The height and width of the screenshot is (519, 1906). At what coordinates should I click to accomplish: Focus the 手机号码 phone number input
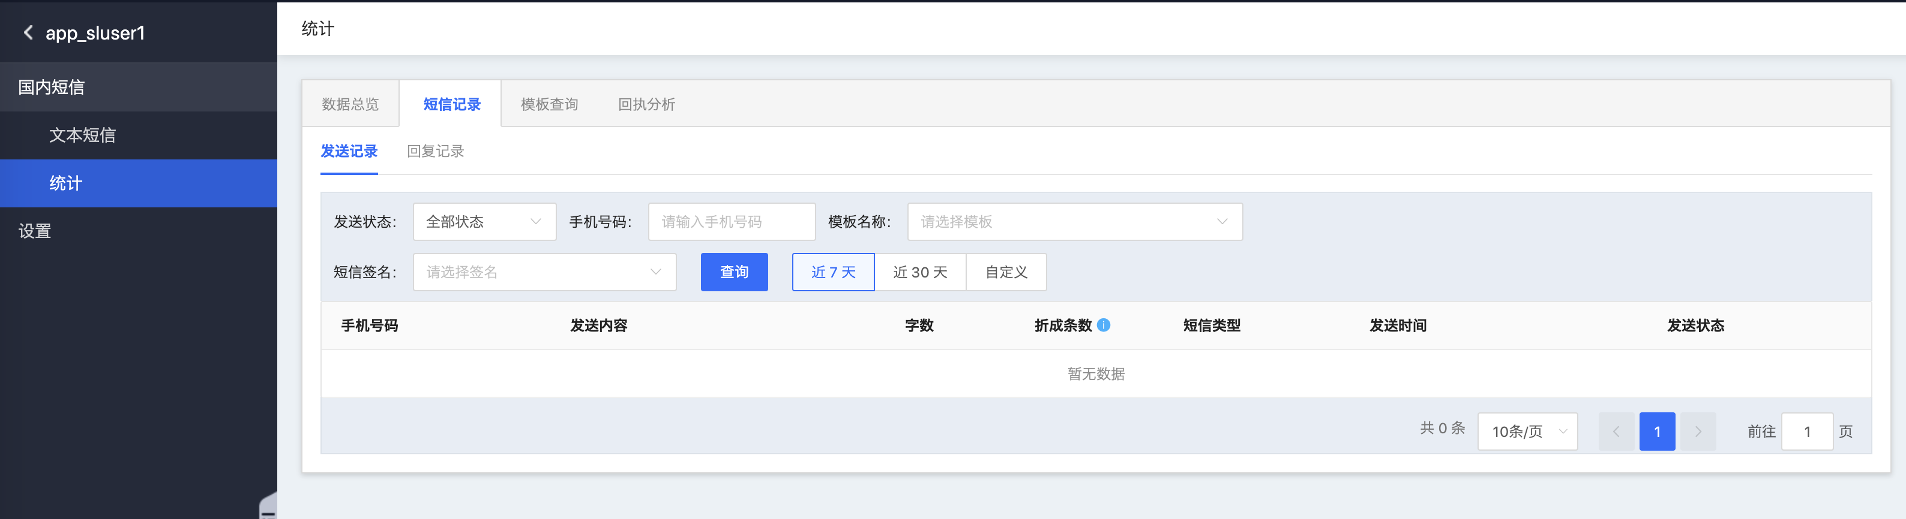click(x=732, y=222)
